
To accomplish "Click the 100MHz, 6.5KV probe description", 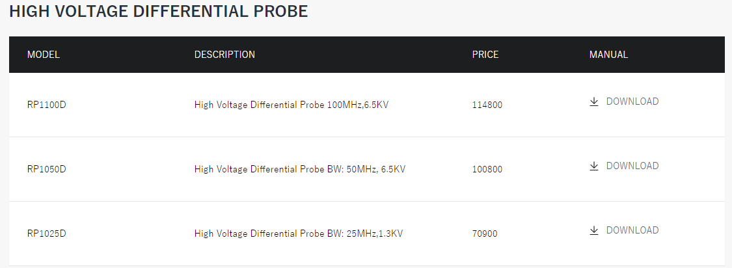I will [291, 105].
